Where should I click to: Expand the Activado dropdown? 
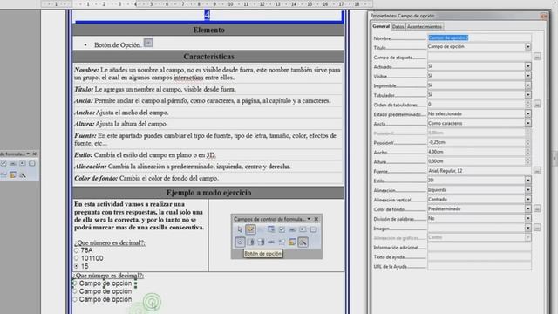tap(528, 66)
